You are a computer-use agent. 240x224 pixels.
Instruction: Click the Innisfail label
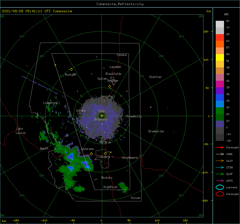point(108,96)
